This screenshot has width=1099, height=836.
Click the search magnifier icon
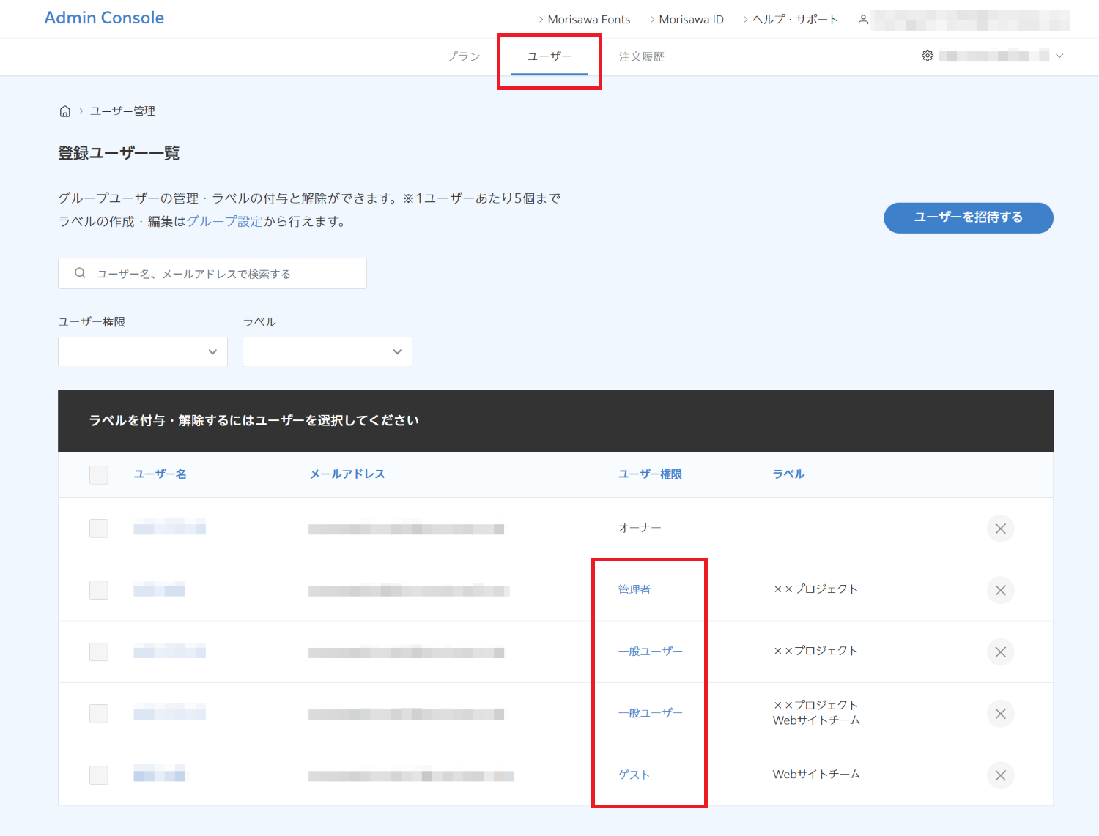click(x=80, y=273)
